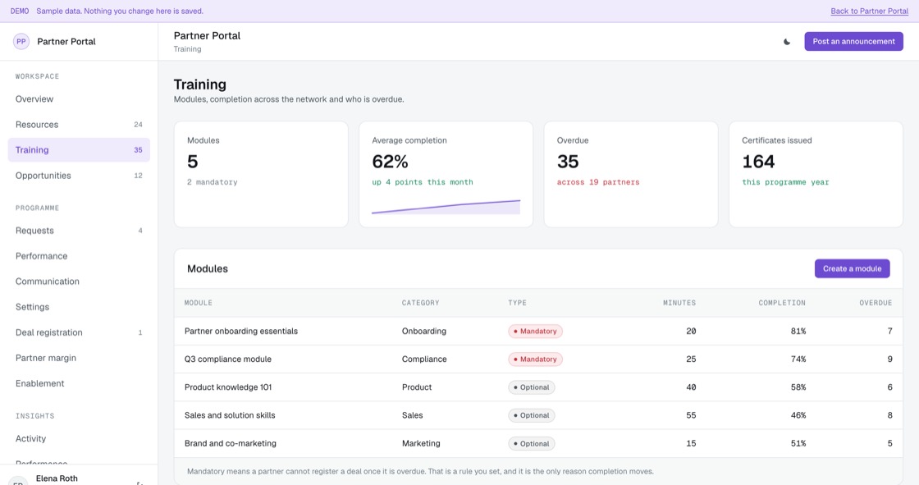
Task: Click the Mandatory badge for Partner onboarding essentials
Action: (535, 332)
